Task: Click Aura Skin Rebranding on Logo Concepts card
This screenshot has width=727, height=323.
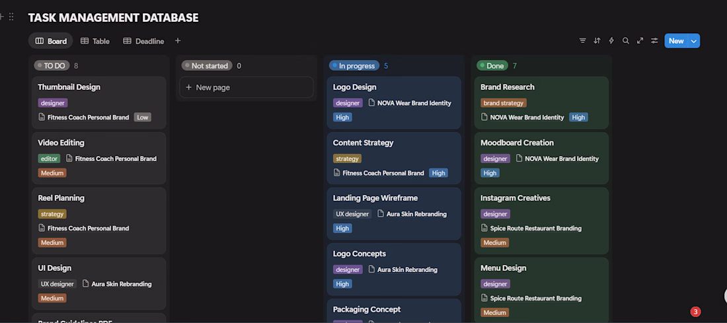Action: pyautogui.click(x=407, y=269)
